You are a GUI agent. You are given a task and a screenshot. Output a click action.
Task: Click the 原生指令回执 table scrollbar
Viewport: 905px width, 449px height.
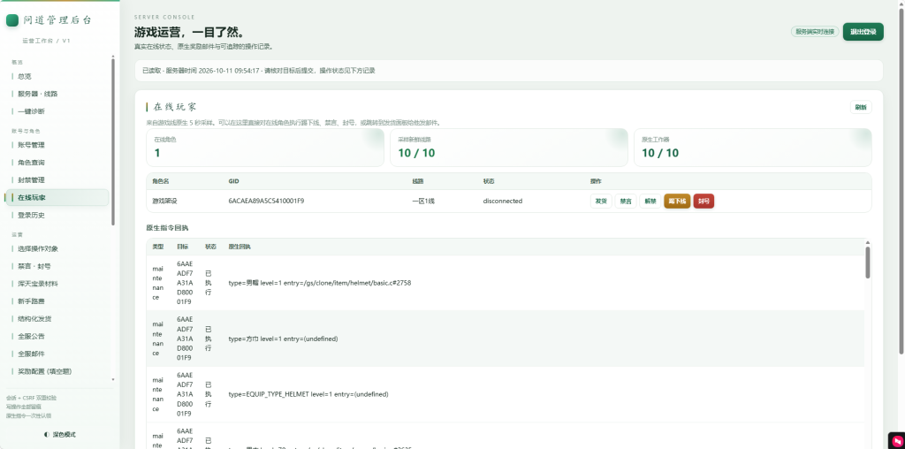point(867,263)
